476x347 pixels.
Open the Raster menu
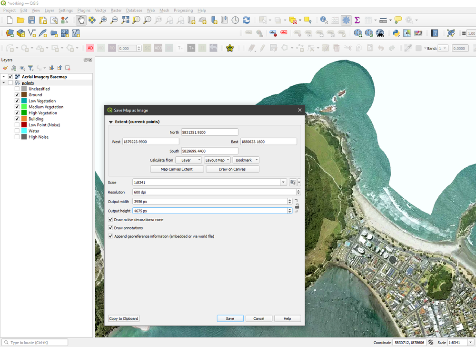116,10
